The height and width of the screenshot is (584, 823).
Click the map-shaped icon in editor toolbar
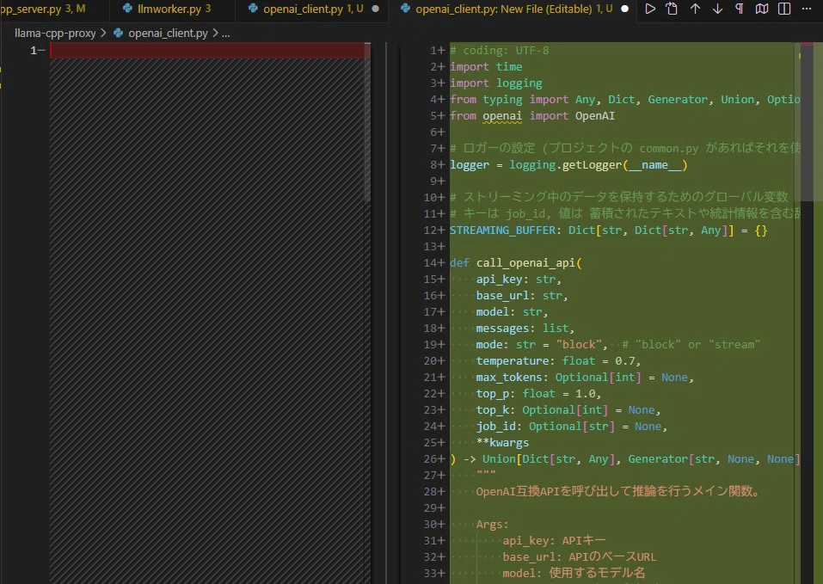tap(762, 9)
